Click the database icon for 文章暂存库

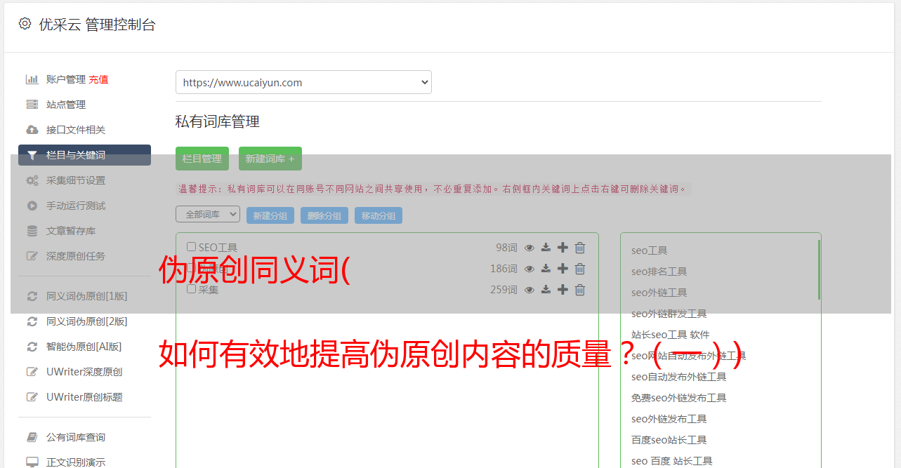(x=32, y=231)
